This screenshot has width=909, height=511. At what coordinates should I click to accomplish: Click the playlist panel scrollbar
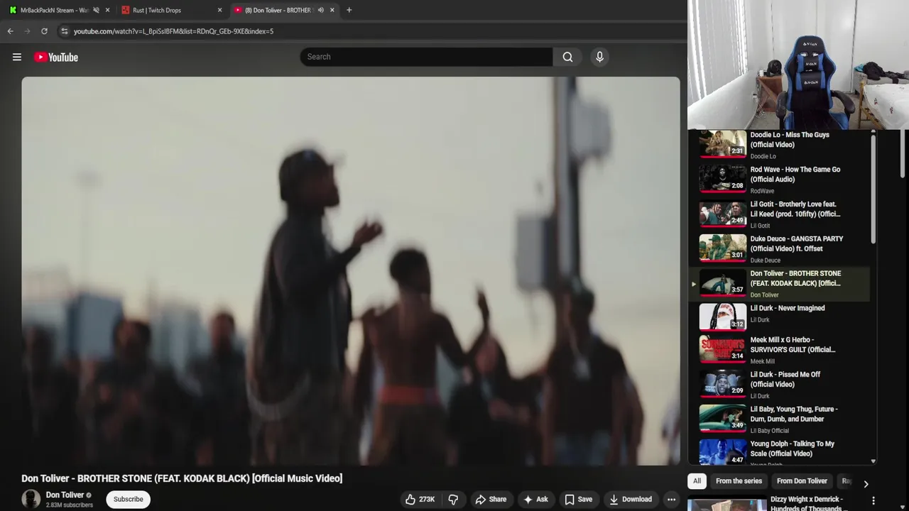coord(873,188)
